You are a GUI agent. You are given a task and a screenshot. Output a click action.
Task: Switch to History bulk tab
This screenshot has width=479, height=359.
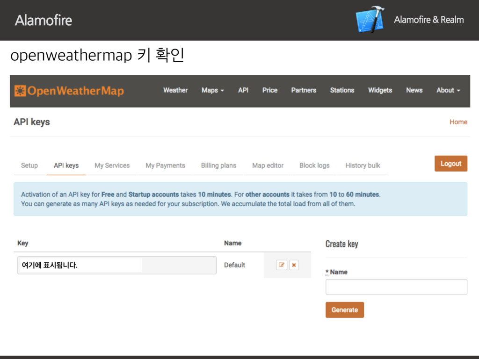tap(363, 165)
